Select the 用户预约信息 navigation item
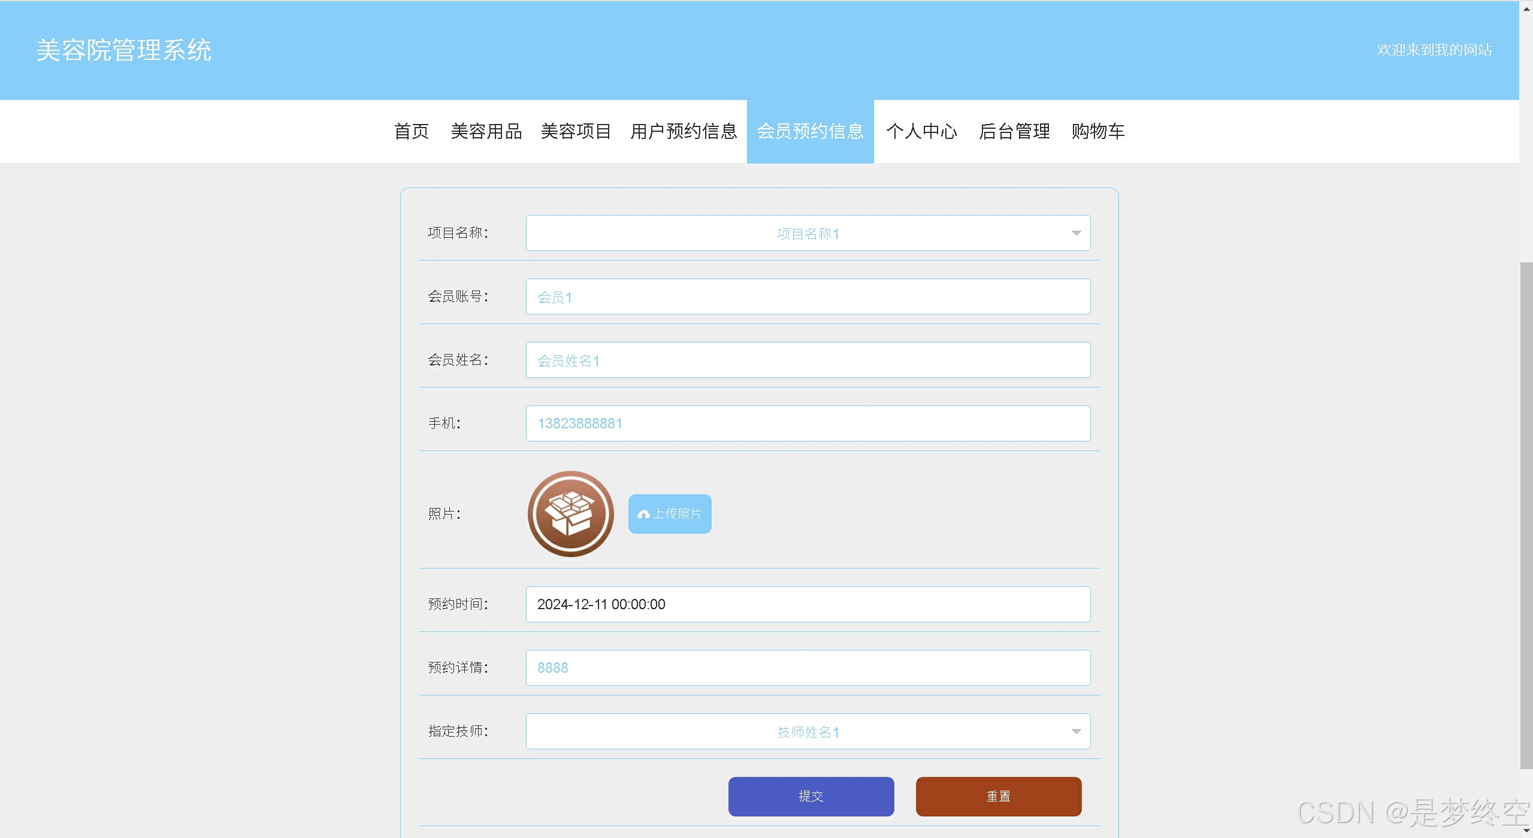Screen dimensions: 1533x838 (684, 131)
